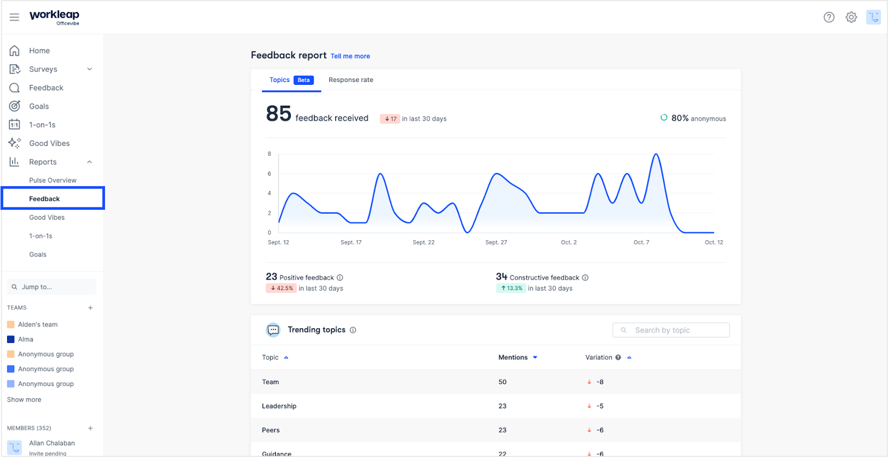Click the 1-on-1s calendar icon
The height and width of the screenshot is (457, 888).
pyautogui.click(x=14, y=125)
